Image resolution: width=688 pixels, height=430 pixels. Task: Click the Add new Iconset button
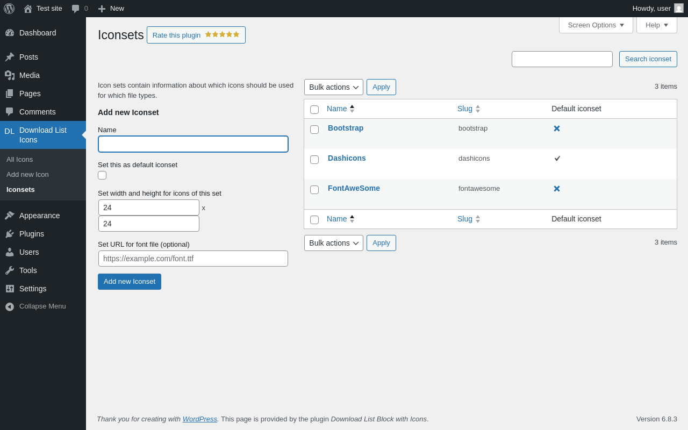coord(130,282)
